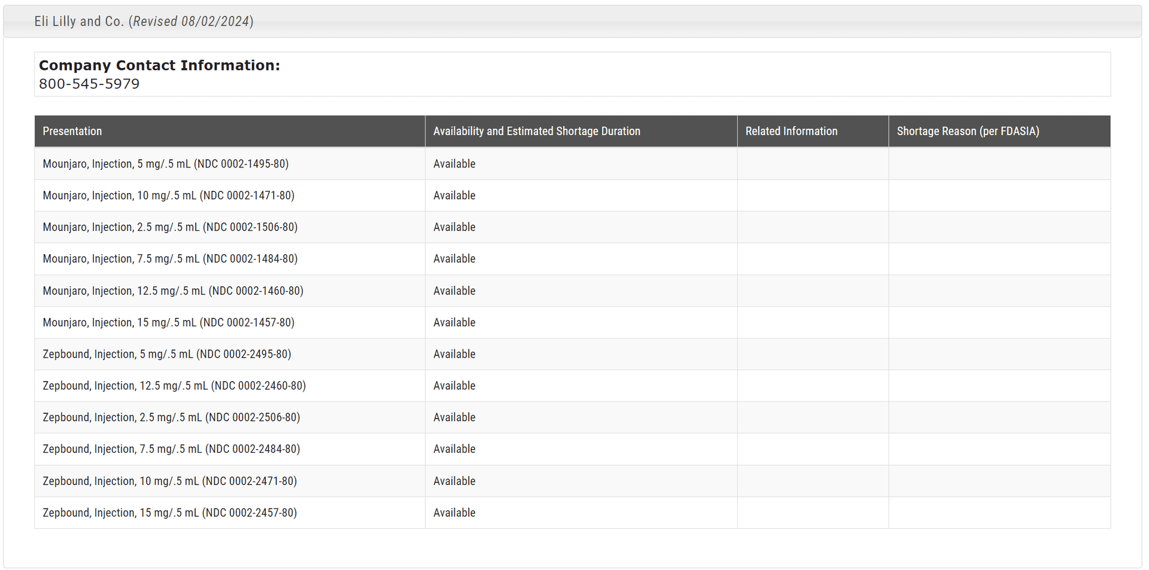Screen dimensions: 1149x570
Task: Click the Related Information column header
Action: (x=791, y=131)
